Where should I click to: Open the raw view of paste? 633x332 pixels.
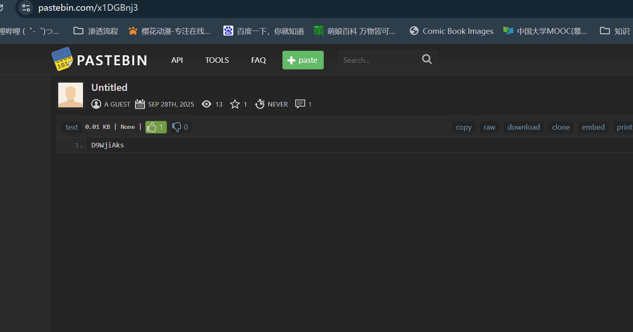coord(489,127)
